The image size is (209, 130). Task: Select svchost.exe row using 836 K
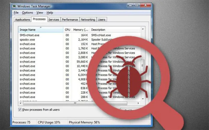coord(79,88)
